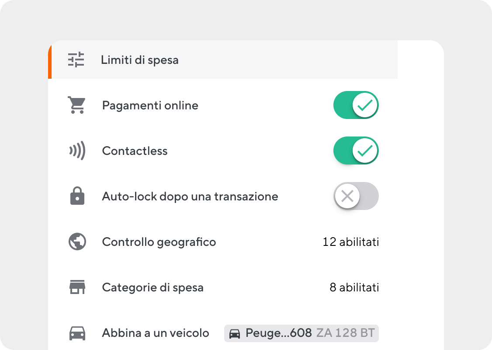Click the spending limits sliders icon
The width and height of the screenshot is (492, 350).
pyautogui.click(x=76, y=59)
